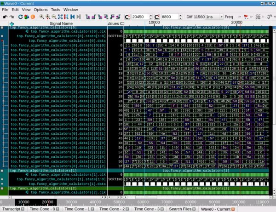Open the Edit menu

click(x=15, y=10)
